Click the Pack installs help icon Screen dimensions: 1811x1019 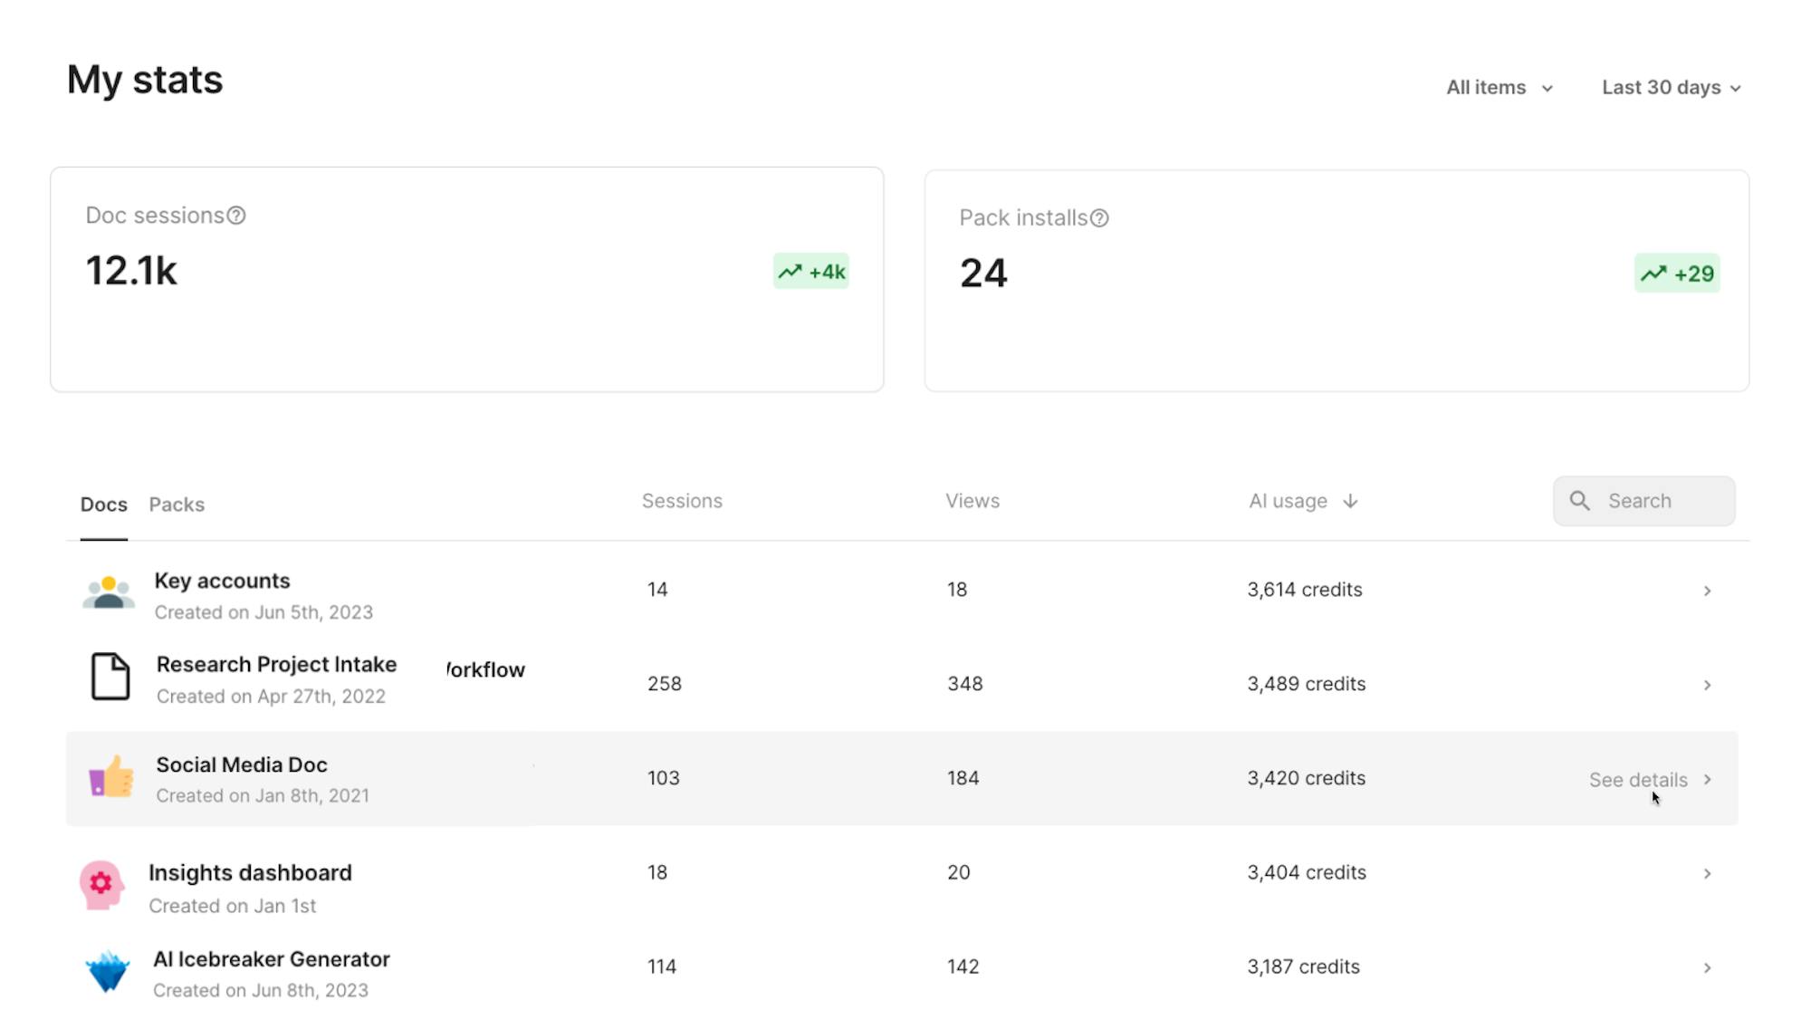[x=1099, y=218]
